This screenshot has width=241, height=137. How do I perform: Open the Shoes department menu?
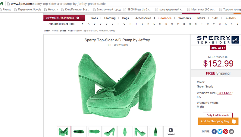94,18
